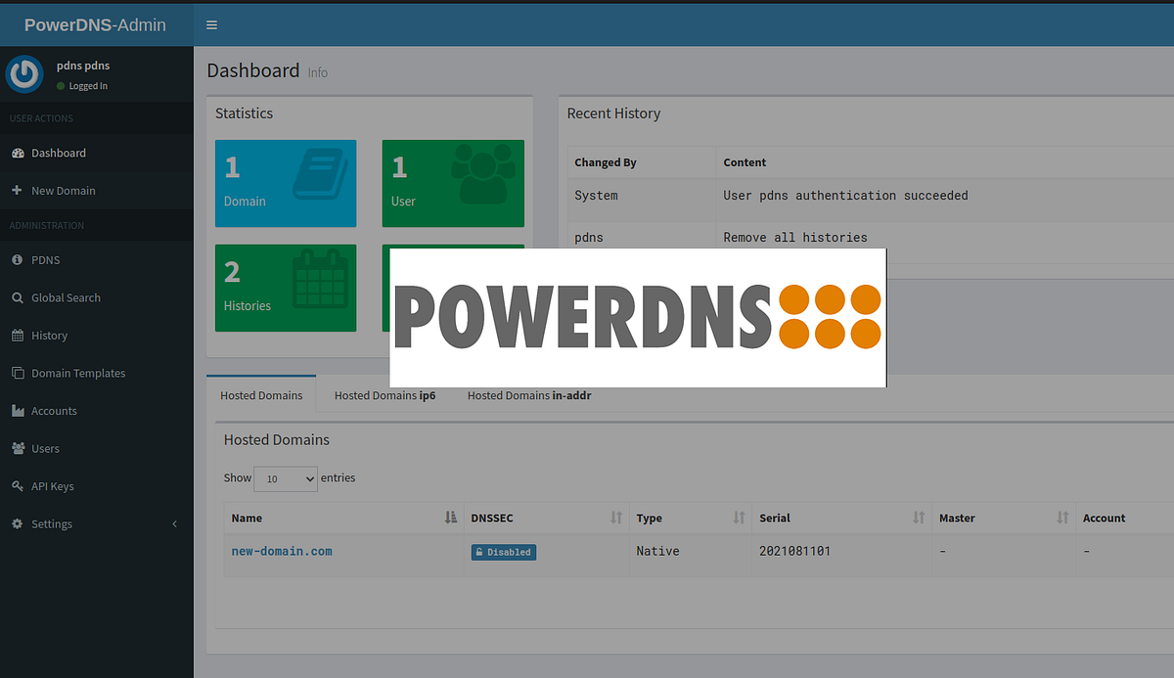
Task: Click the Domain statistics box
Action: pos(285,183)
